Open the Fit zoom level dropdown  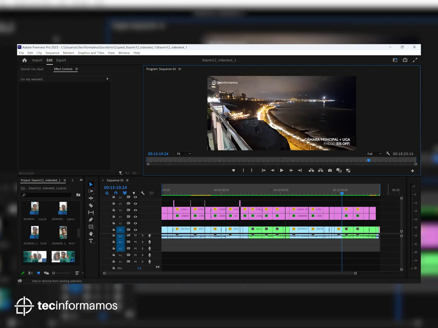tap(184, 154)
